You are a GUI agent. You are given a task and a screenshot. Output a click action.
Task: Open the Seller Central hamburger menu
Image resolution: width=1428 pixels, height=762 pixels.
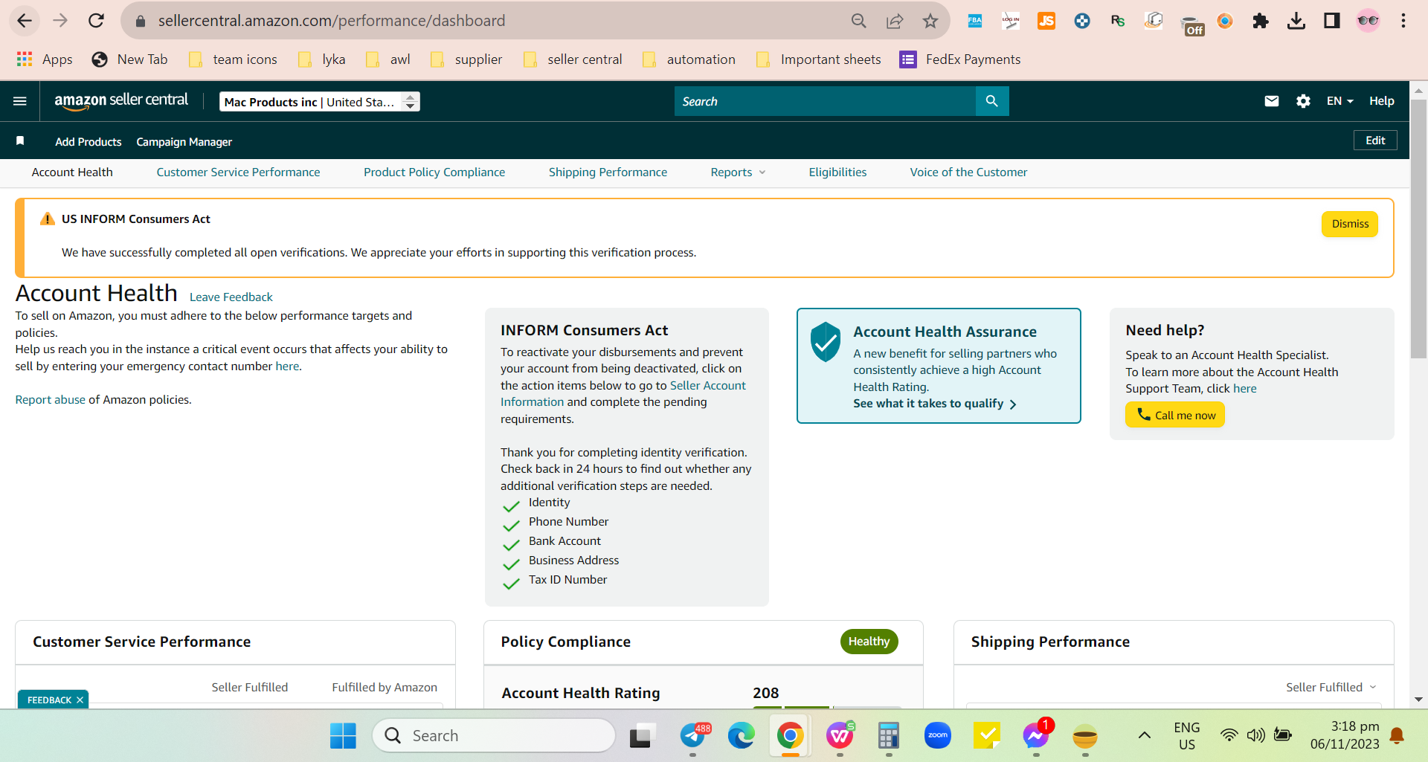pos(20,101)
